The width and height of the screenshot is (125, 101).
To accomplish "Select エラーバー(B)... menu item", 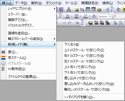I will point(28,14).
